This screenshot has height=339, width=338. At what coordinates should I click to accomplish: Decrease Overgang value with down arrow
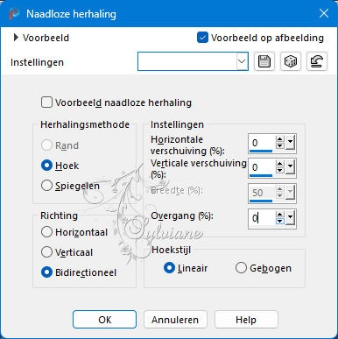(279, 221)
